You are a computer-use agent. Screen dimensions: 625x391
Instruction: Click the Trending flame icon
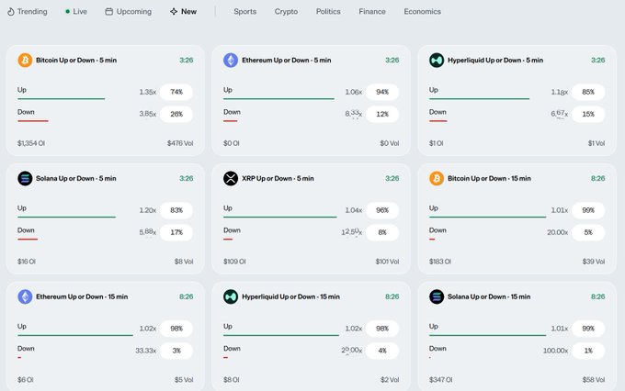click(x=11, y=12)
